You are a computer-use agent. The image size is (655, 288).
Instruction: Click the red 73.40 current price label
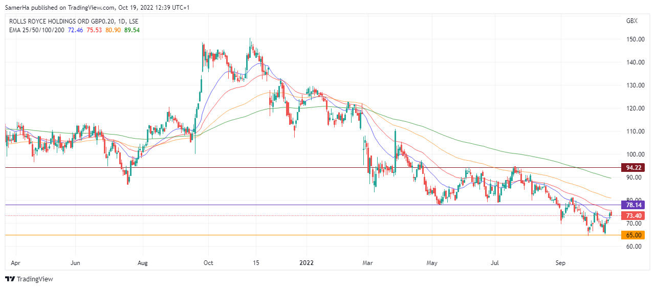pyautogui.click(x=633, y=216)
